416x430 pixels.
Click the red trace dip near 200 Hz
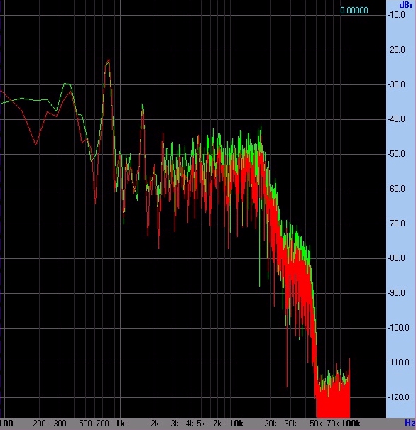pyautogui.click(x=35, y=144)
